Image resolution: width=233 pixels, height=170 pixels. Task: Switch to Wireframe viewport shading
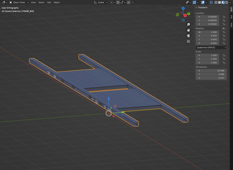(216, 2)
